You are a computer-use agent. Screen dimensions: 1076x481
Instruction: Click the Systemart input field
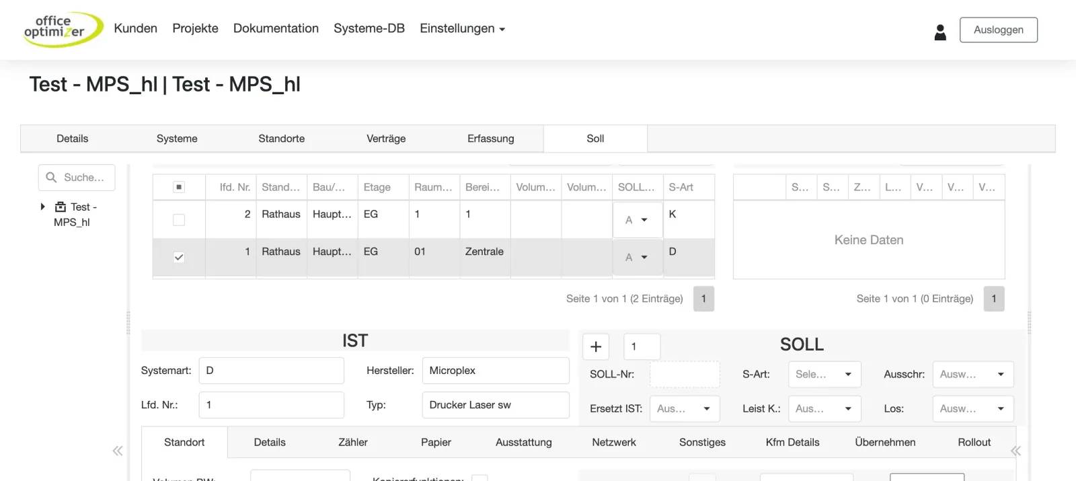pyautogui.click(x=272, y=371)
